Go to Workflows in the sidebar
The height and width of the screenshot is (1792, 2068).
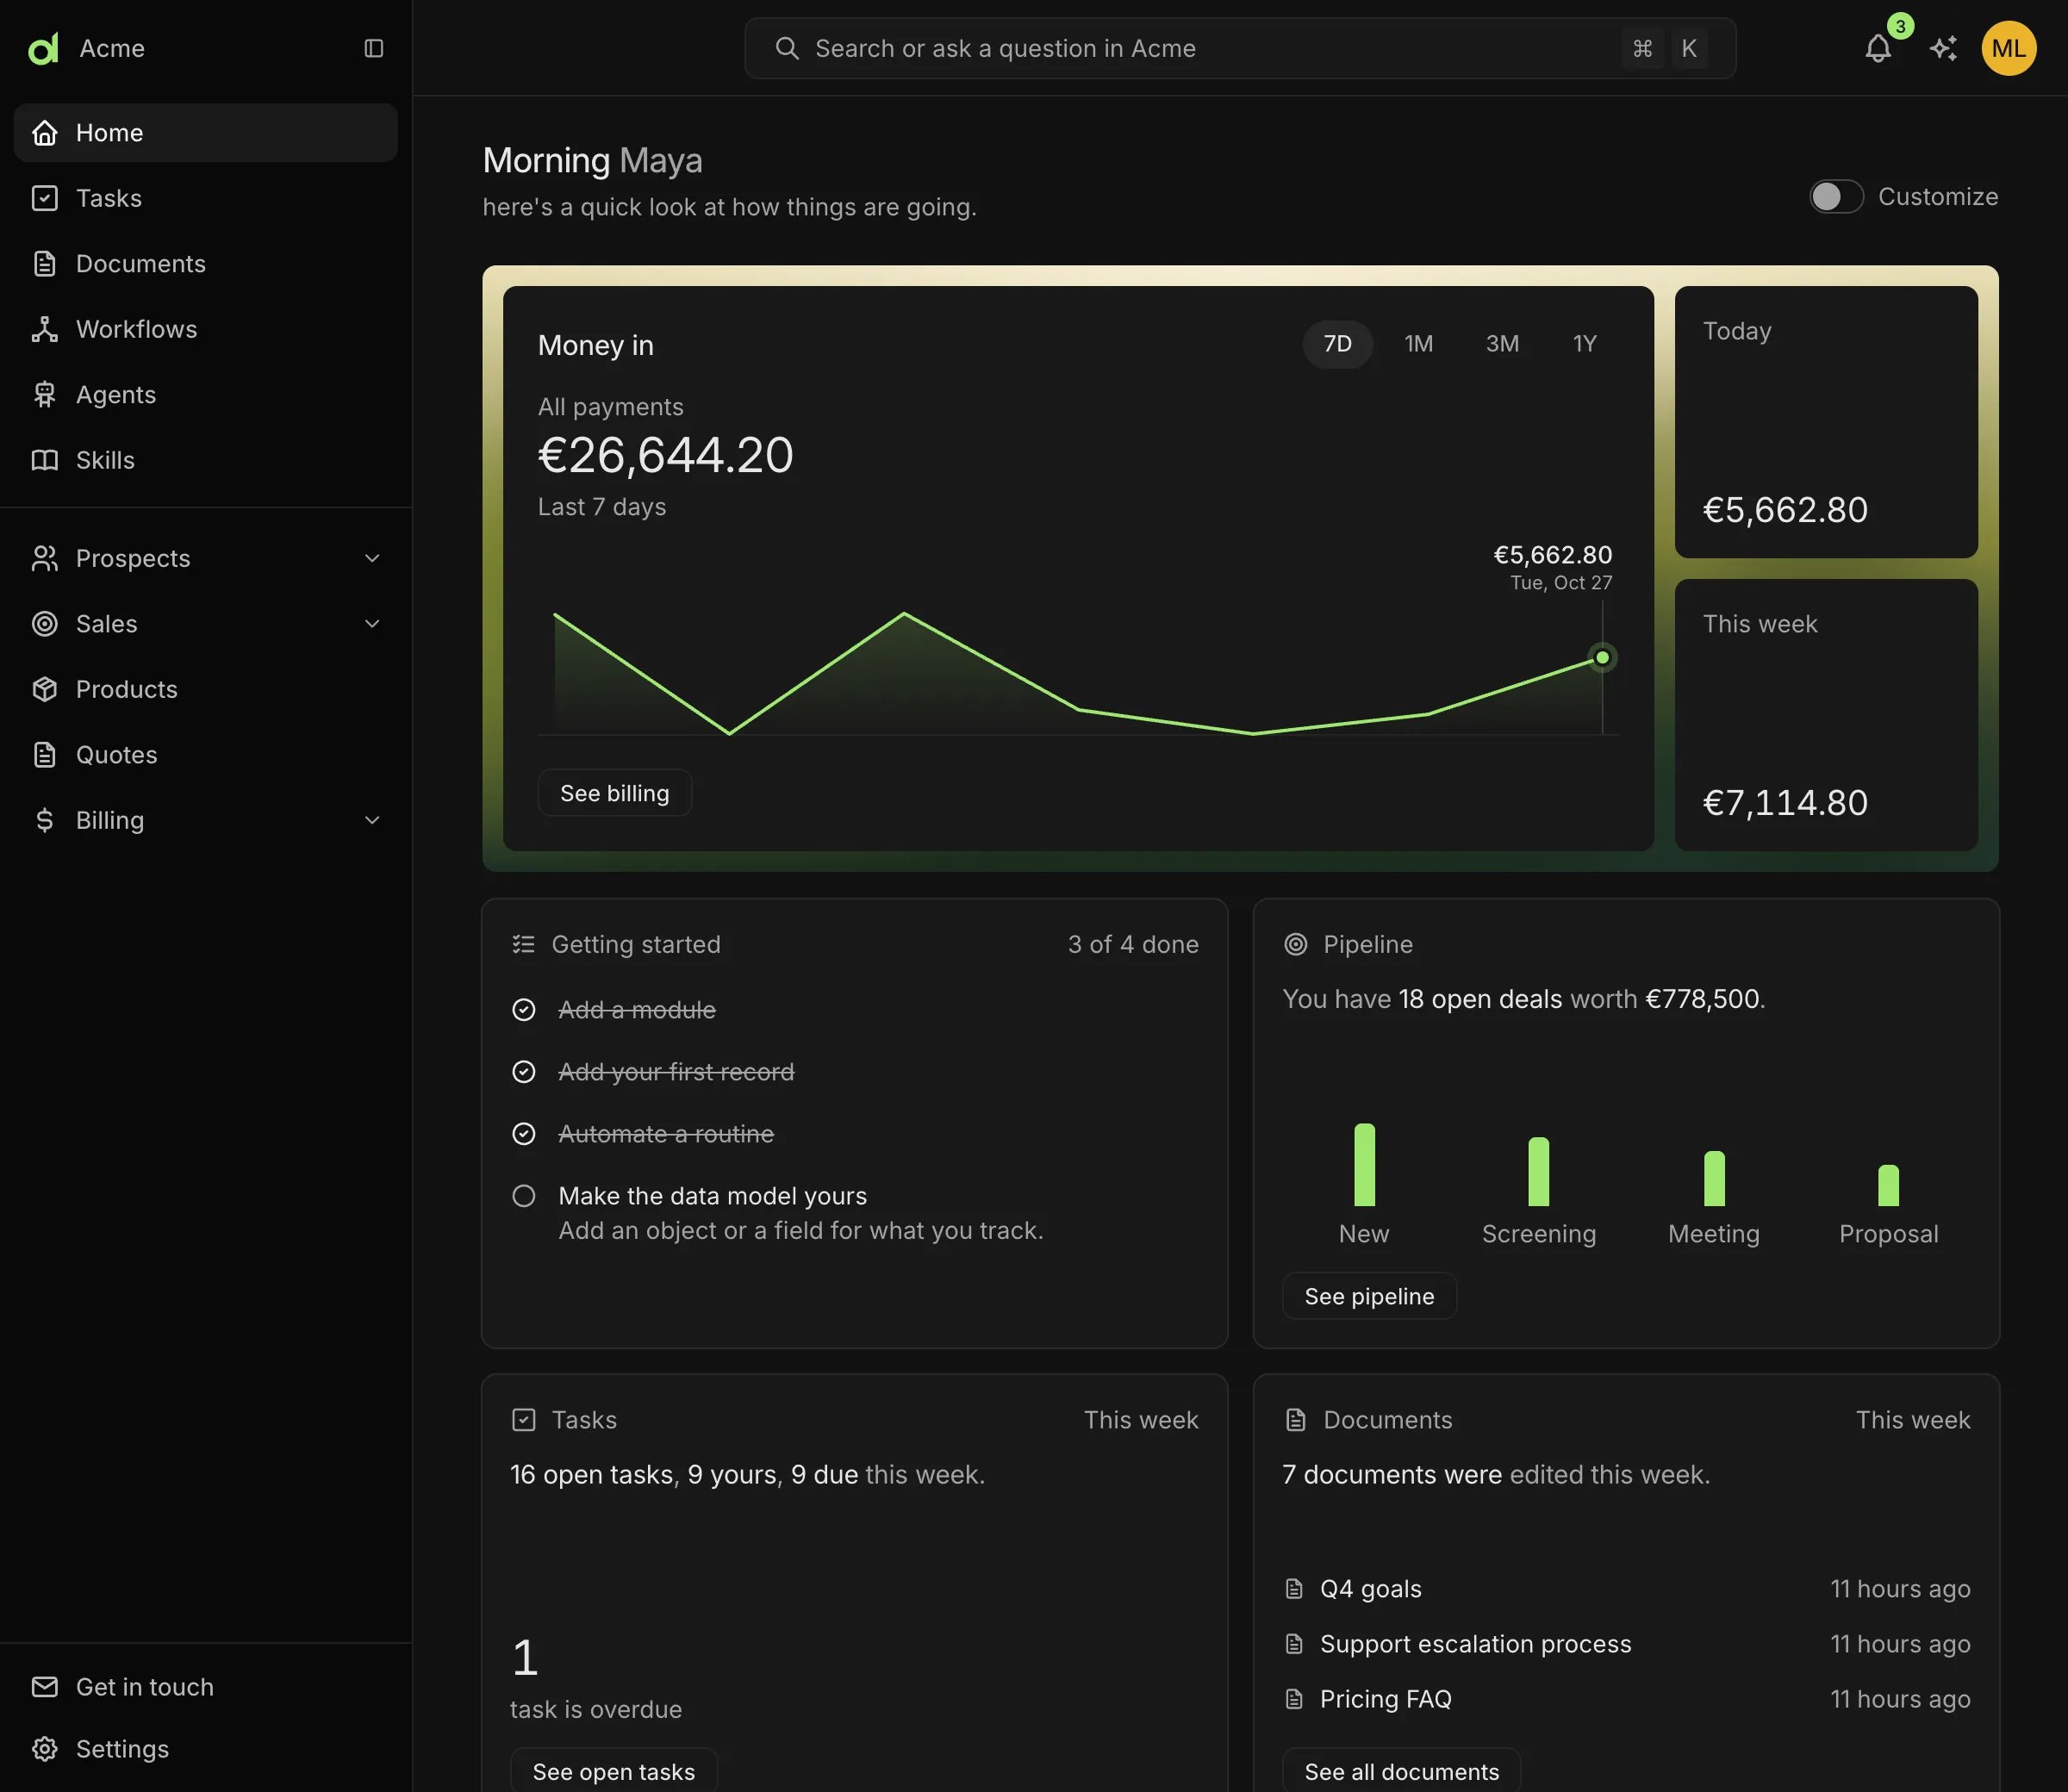click(205, 329)
